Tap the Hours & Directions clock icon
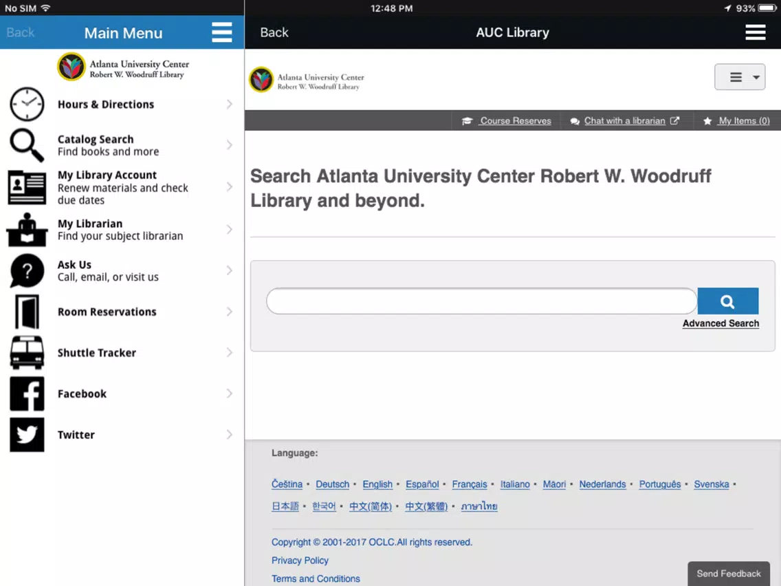This screenshot has height=586, width=781. pos(27,104)
